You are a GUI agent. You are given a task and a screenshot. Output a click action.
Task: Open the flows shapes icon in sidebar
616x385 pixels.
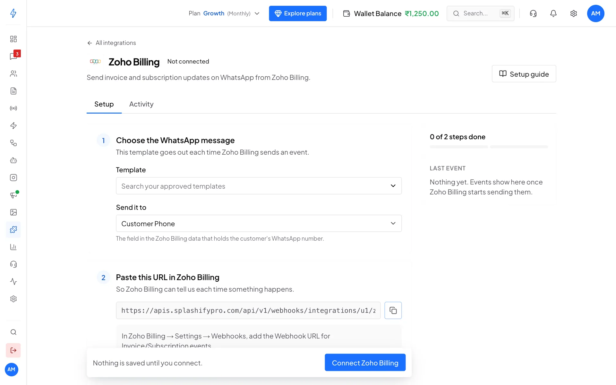pos(13,143)
